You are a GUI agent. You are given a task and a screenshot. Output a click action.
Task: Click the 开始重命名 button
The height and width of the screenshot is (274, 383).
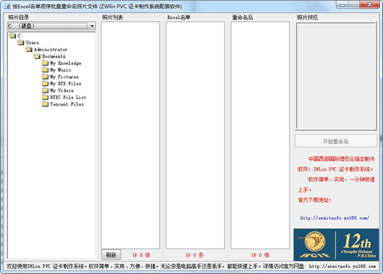tap(336, 141)
